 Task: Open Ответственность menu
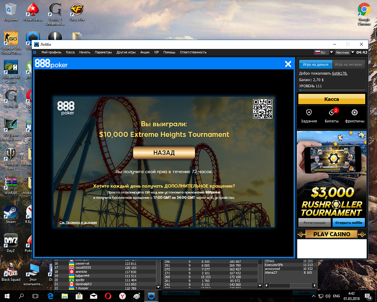coord(193,52)
